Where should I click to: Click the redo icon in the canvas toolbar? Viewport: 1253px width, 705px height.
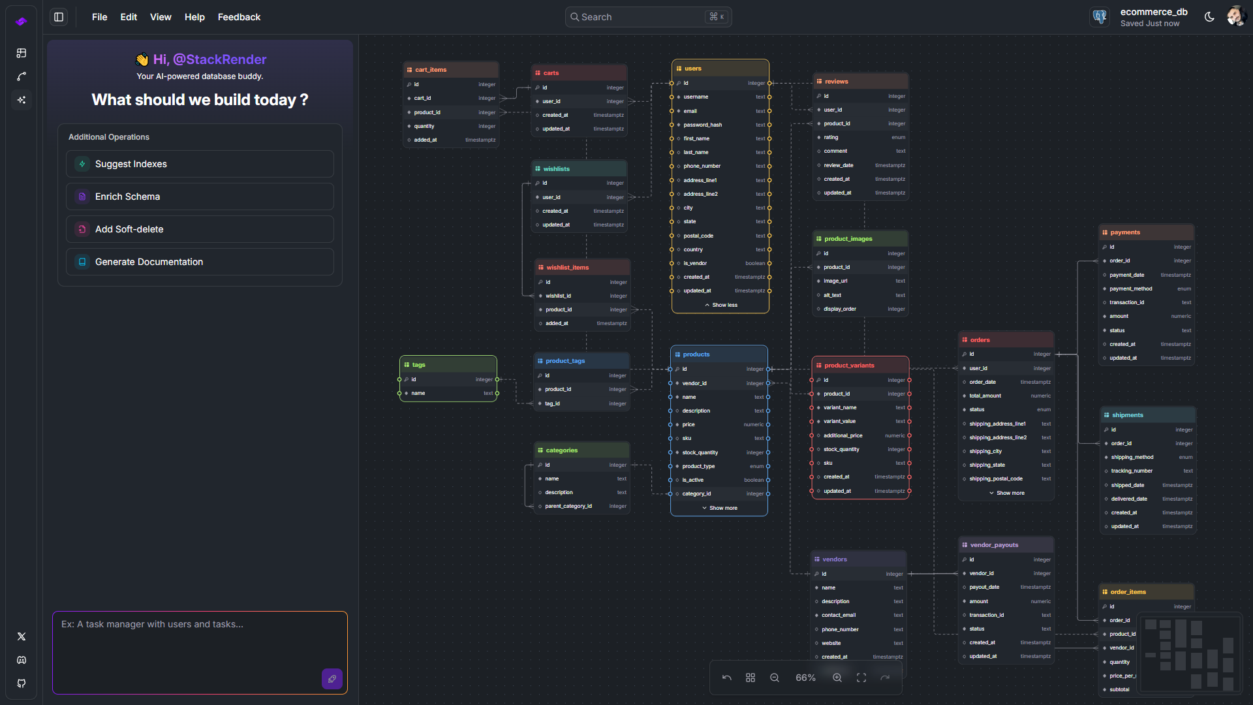coord(886,678)
